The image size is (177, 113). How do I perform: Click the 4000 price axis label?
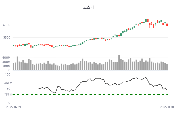pyautogui.click(x=7, y=25)
